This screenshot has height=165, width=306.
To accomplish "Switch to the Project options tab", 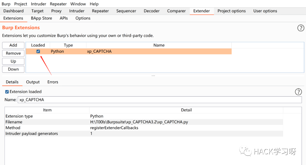I will (232, 11).
